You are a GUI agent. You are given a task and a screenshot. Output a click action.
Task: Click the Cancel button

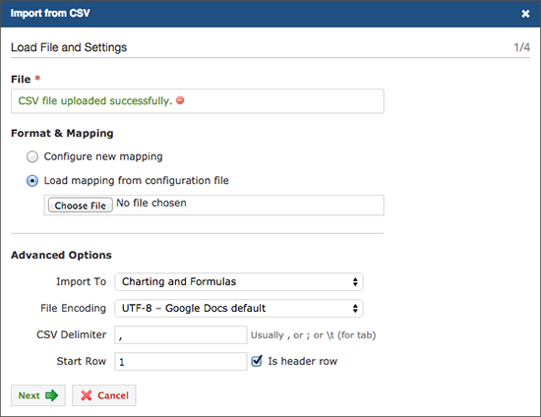[104, 395]
